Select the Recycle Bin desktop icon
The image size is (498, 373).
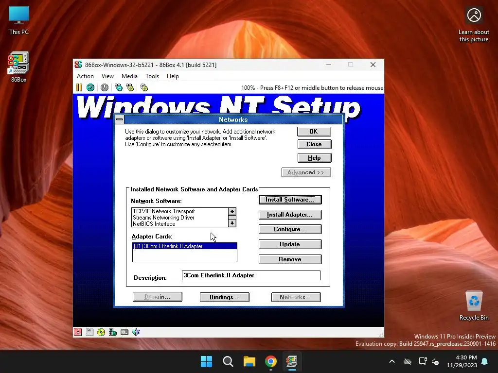[x=474, y=305]
